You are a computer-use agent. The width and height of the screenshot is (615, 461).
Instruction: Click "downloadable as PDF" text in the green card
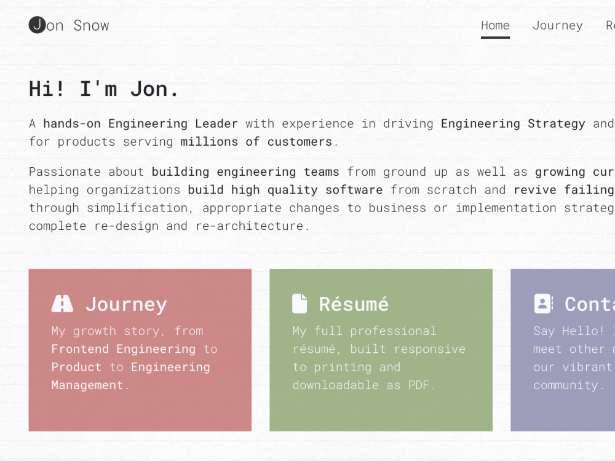click(x=361, y=385)
